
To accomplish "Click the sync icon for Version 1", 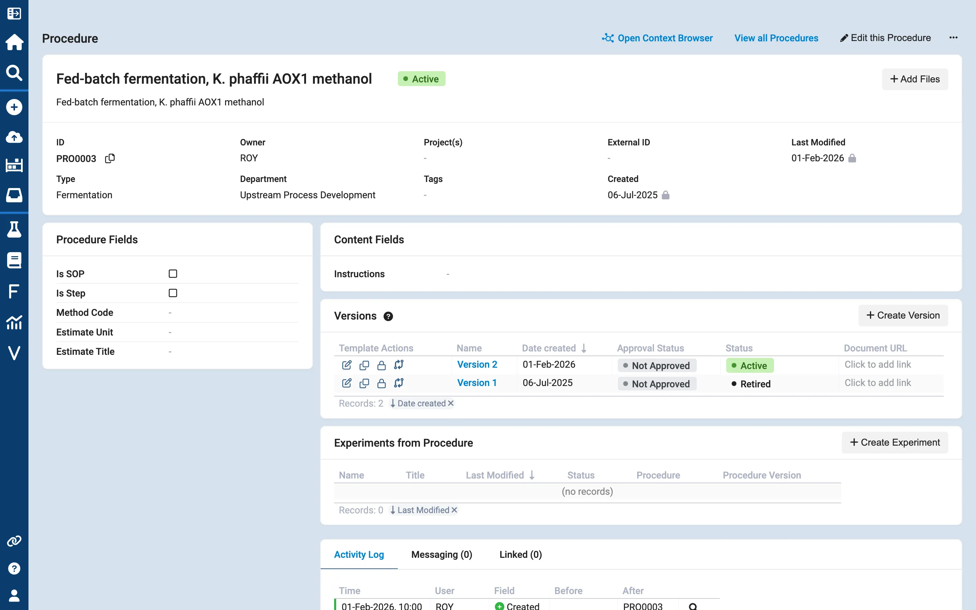I will click(x=399, y=383).
